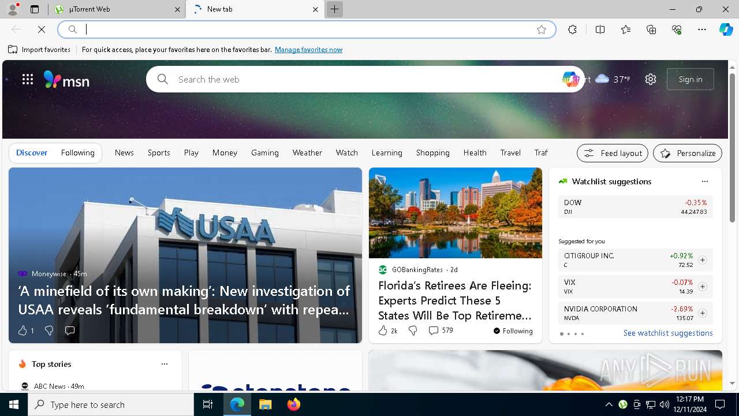Click the page vertical scrollbar
Viewport: 739px width, 416px height.
click(x=732, y=148)
